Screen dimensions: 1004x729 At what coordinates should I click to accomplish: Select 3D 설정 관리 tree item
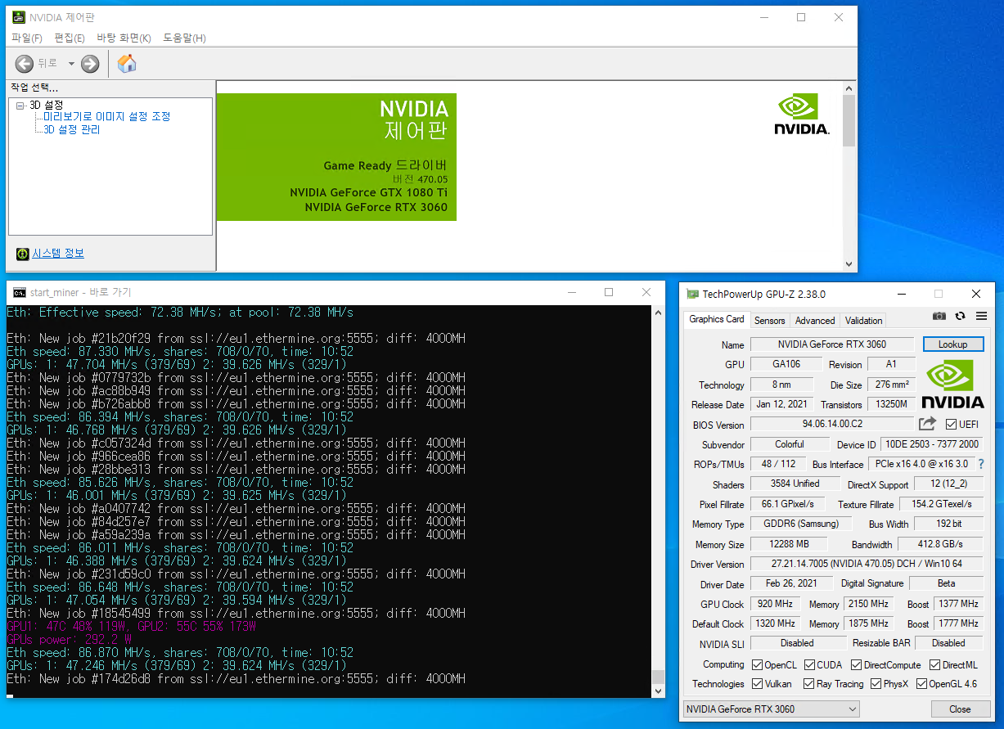click(x=72, y=129)
